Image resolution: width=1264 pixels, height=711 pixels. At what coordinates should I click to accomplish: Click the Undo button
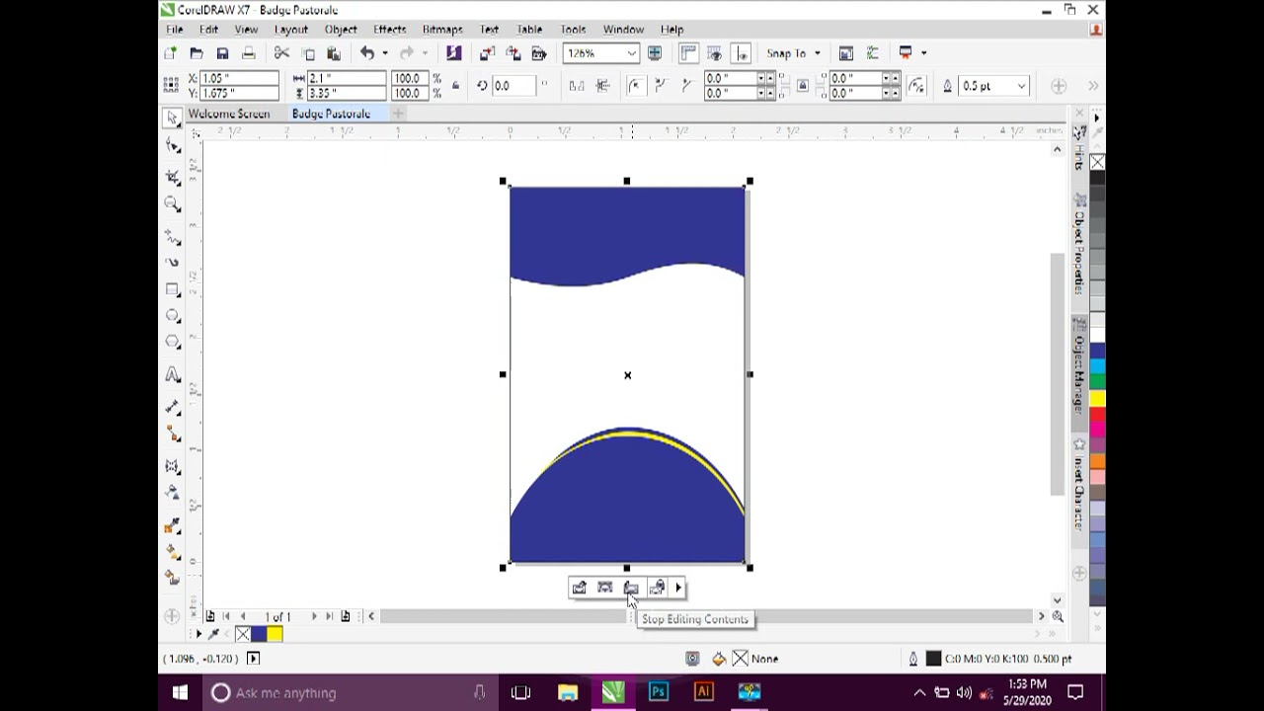367,53
